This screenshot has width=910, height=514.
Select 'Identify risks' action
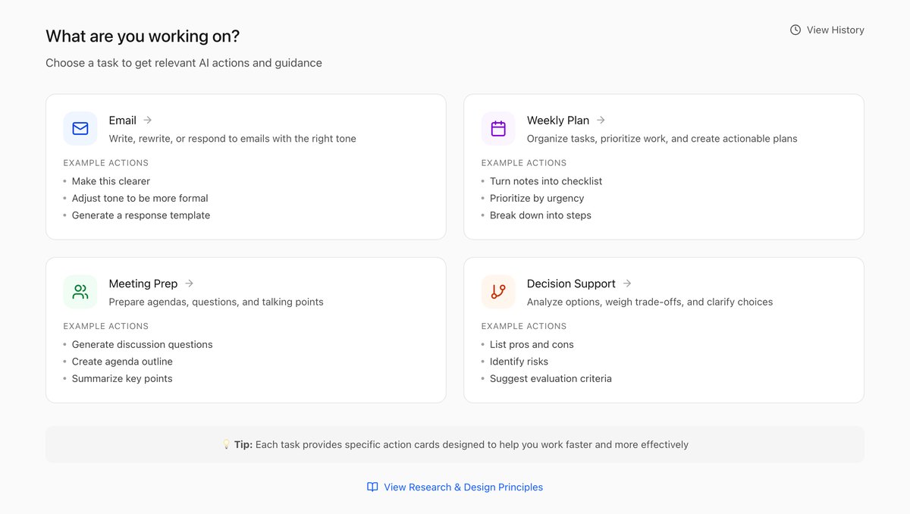tap(519, 362)
